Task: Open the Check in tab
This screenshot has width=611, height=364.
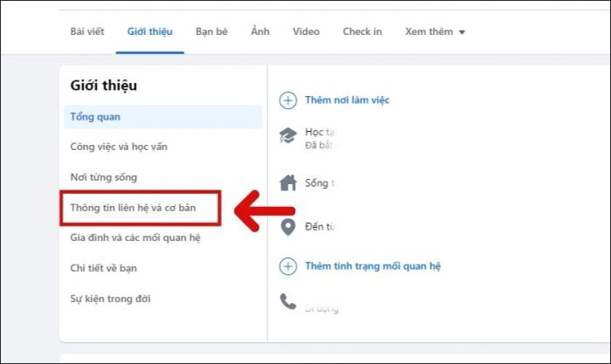Action: point(362,31)
